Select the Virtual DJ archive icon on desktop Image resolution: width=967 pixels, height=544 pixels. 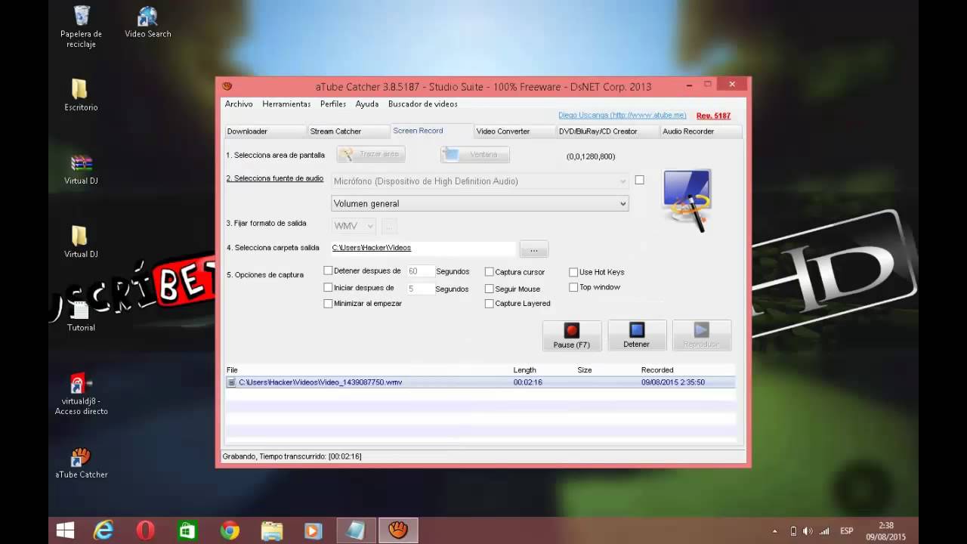81,169
